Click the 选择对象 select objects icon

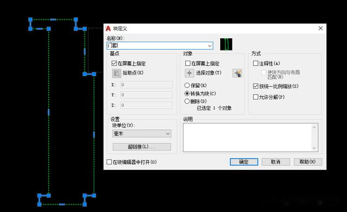pos(189,73)
